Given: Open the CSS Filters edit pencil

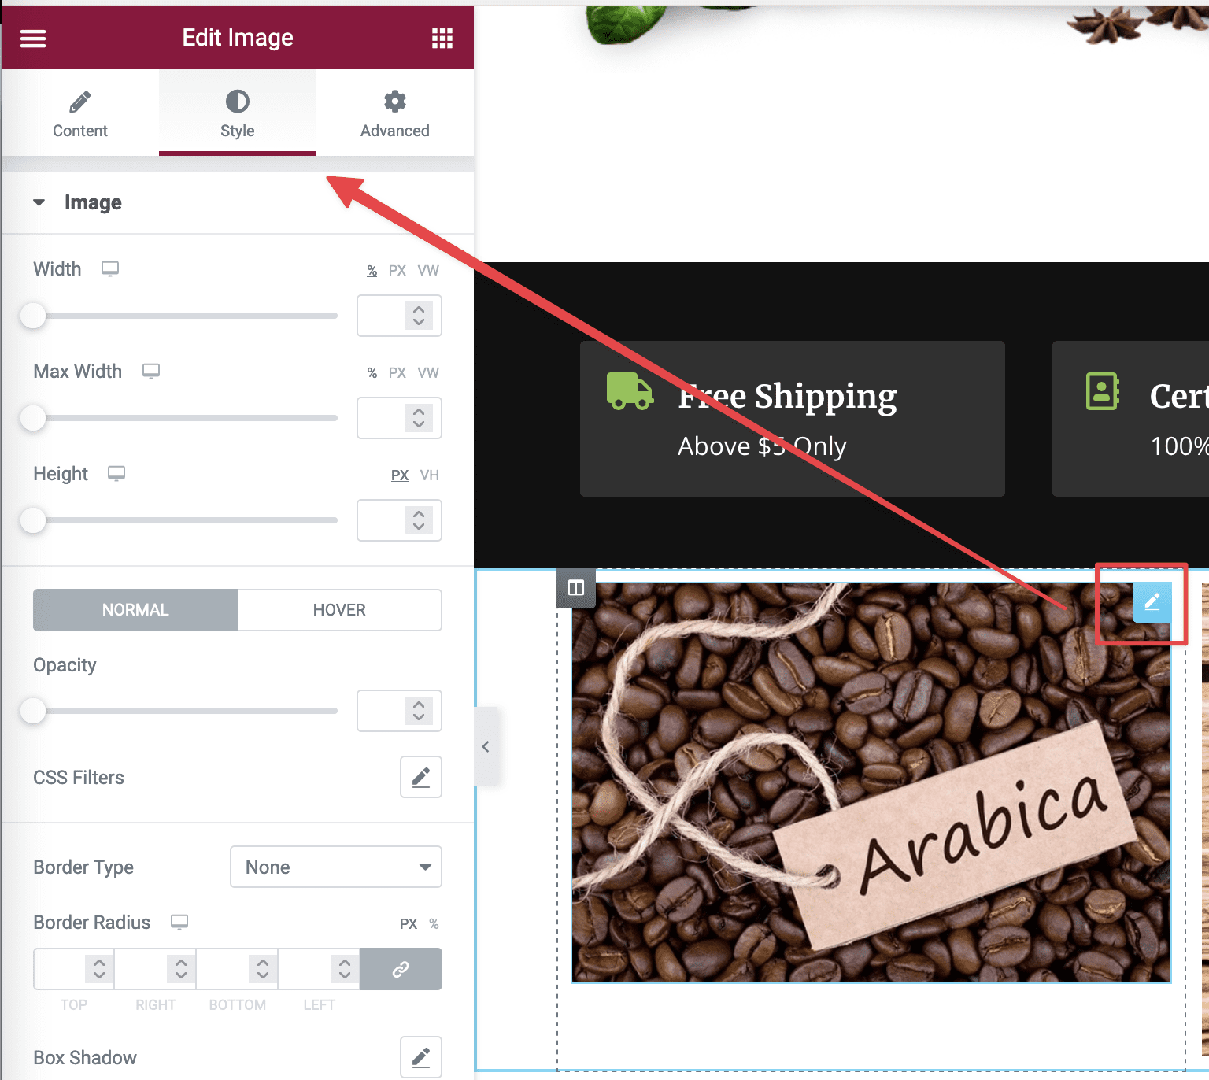Looking at the screenshot, I should point(421,777).
